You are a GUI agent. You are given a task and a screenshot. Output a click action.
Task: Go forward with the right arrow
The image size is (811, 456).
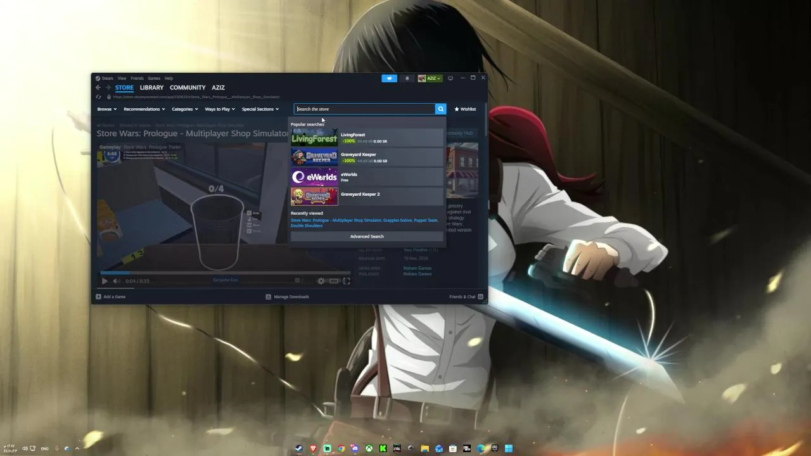[x=108, y=87]
